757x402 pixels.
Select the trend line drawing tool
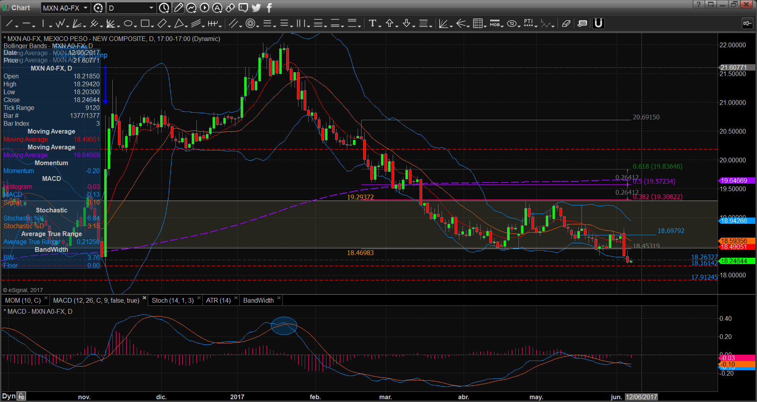9,24
